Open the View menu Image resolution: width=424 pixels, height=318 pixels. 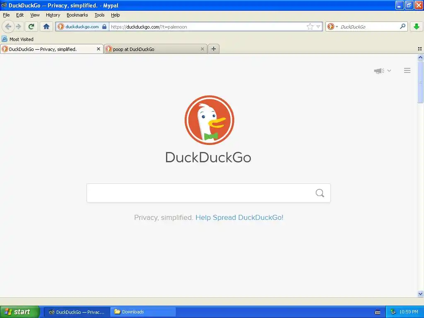coord(35,15)
